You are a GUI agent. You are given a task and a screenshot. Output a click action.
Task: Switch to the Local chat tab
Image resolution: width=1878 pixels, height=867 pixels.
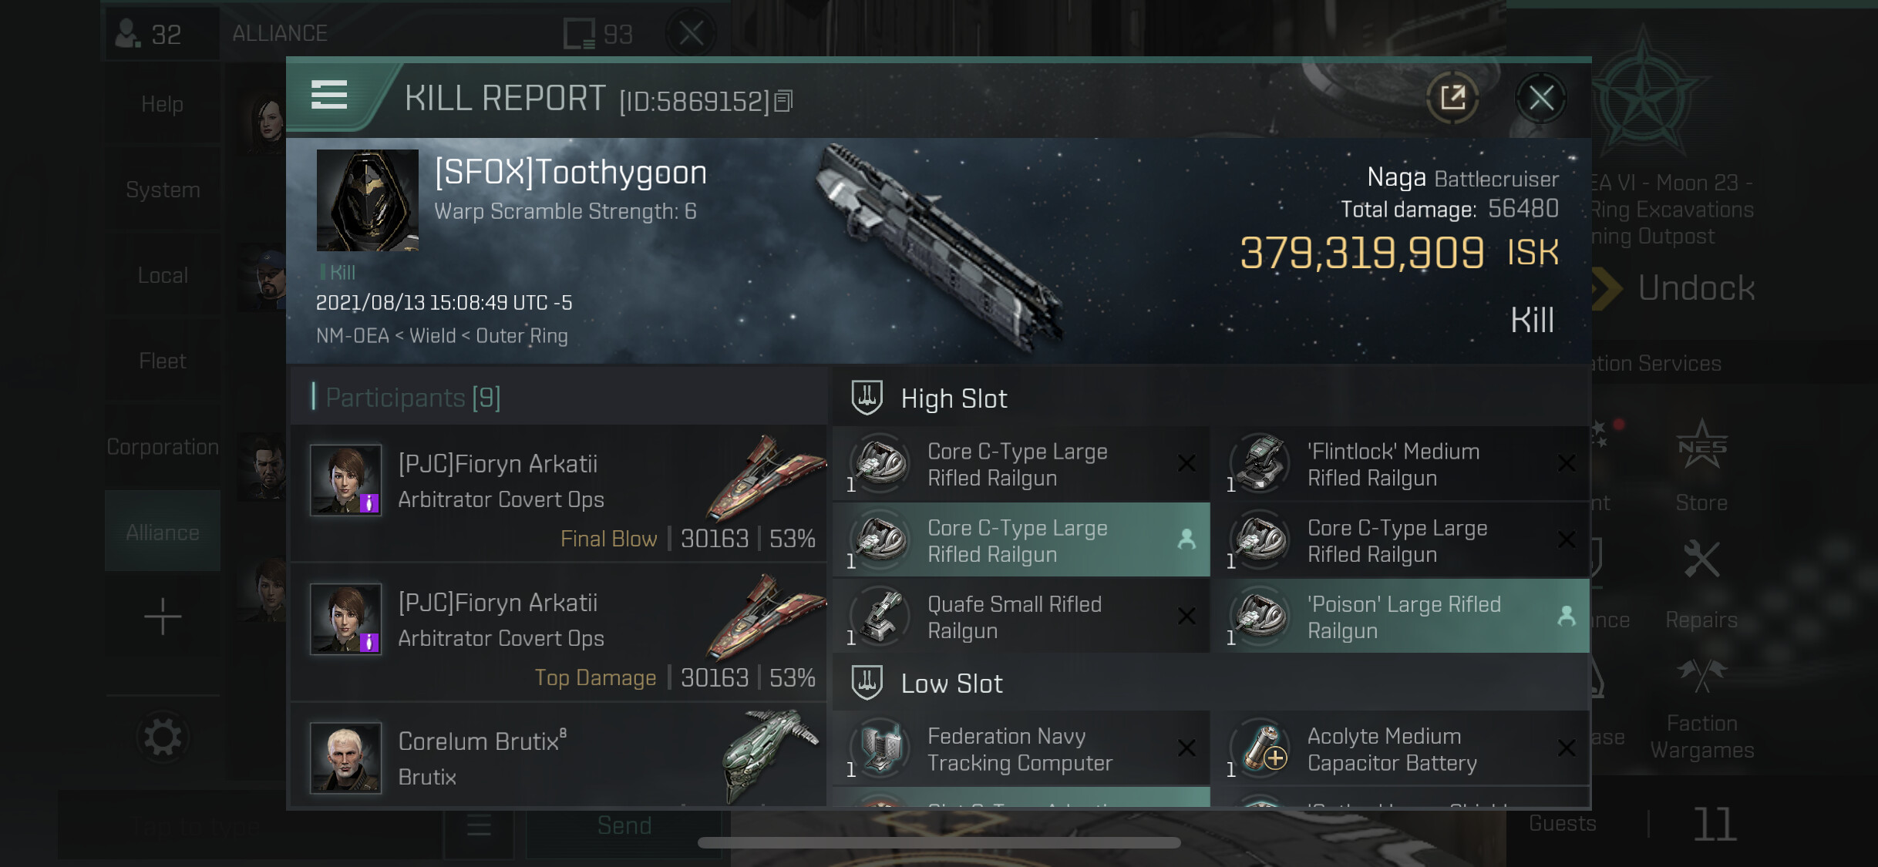163,275
